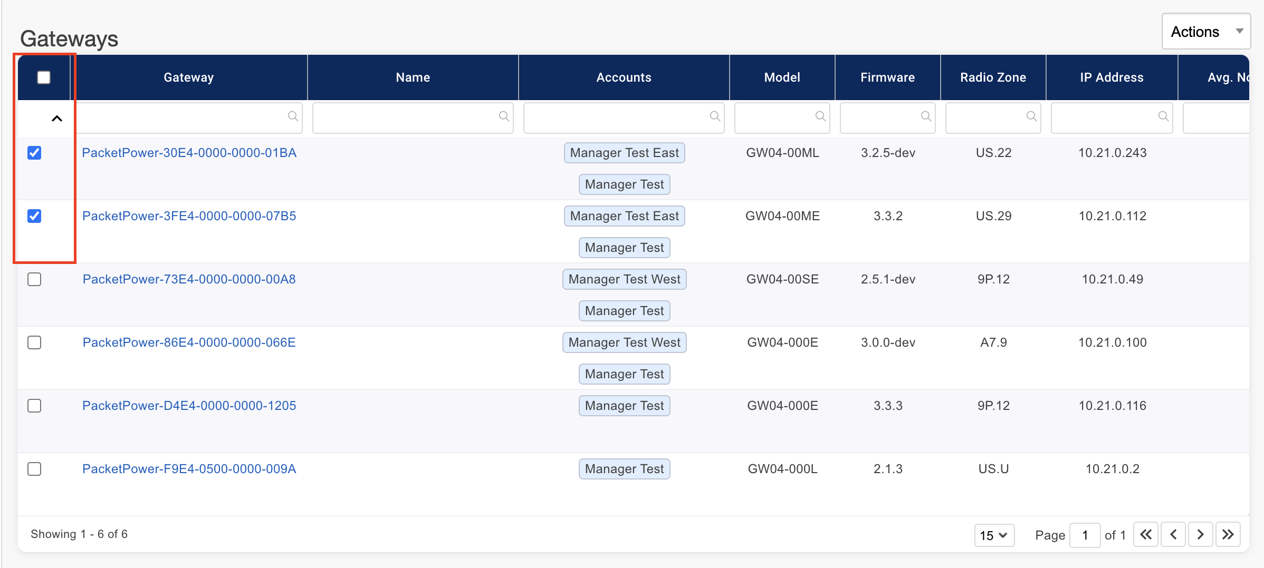
Task: Toggle the select-all checkbox in the header
Action: (44, 77)
